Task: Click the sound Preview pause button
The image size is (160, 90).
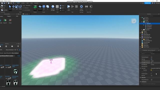Action: point(151,70)
